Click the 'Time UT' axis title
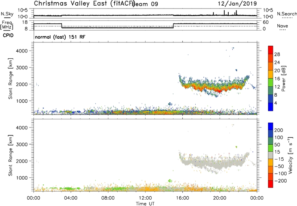The width and height of the screenshot is (297, 206). pos(145,204)
